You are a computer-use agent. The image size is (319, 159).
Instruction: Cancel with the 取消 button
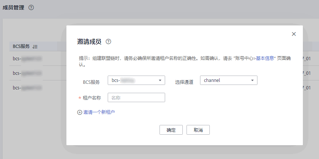pyautogui.click(x=198, y=130)
